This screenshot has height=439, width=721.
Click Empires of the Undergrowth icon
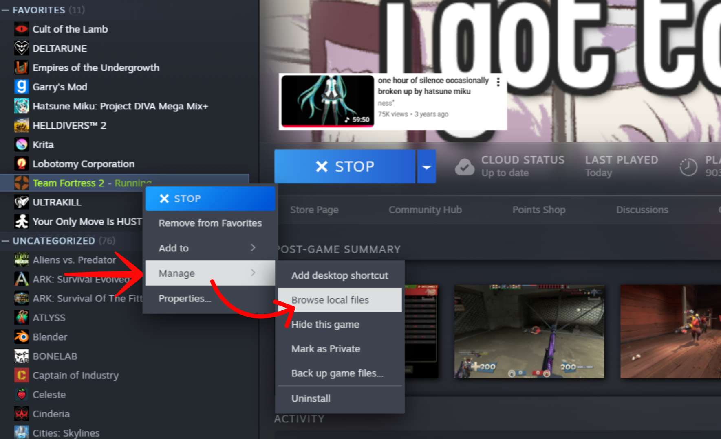[x=22, y=68]
